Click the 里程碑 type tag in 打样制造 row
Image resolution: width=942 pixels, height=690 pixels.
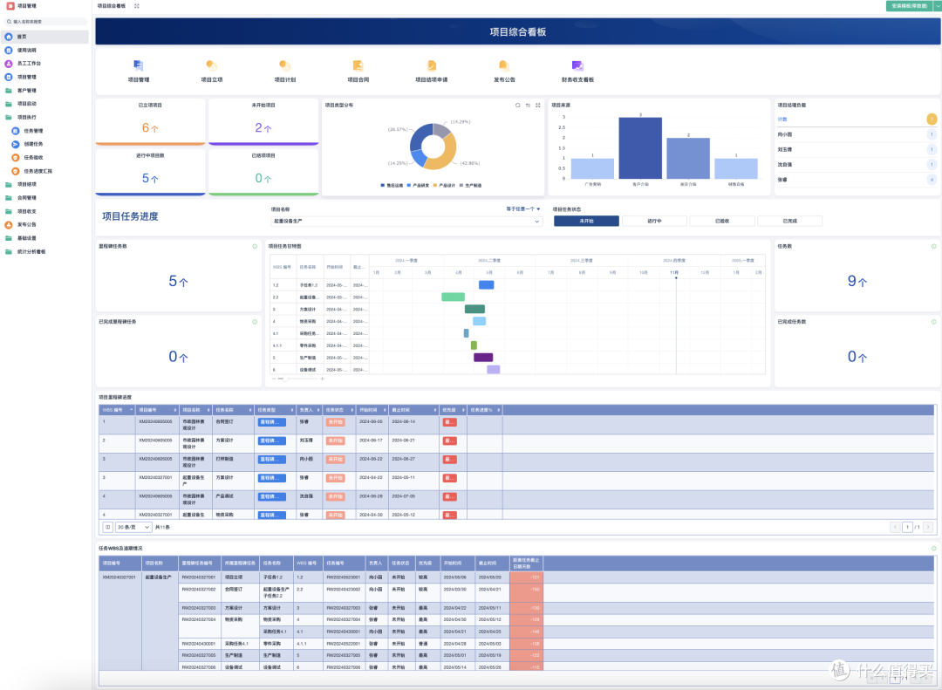(x=271, y=460)
